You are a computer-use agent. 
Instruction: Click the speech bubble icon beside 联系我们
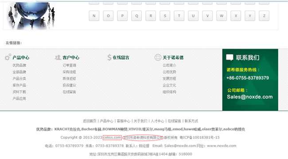pos(230,57)
